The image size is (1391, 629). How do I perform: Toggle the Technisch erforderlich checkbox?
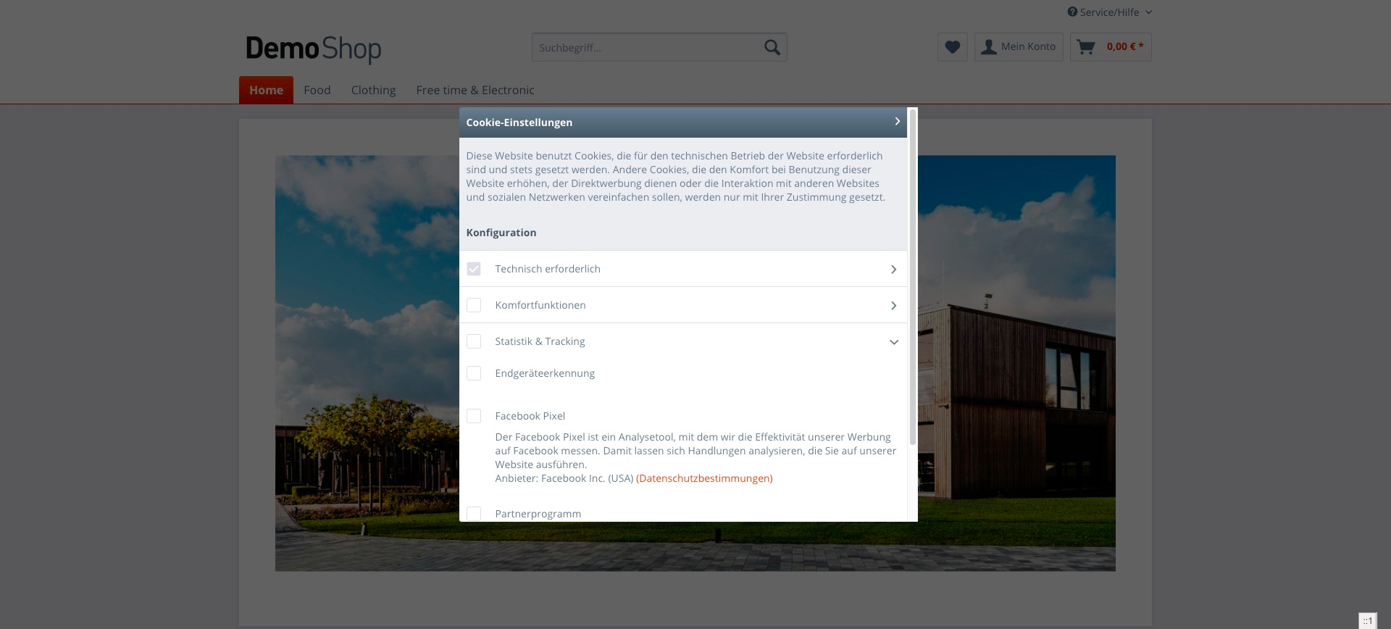pyautogui.click(x=474, y=269)
